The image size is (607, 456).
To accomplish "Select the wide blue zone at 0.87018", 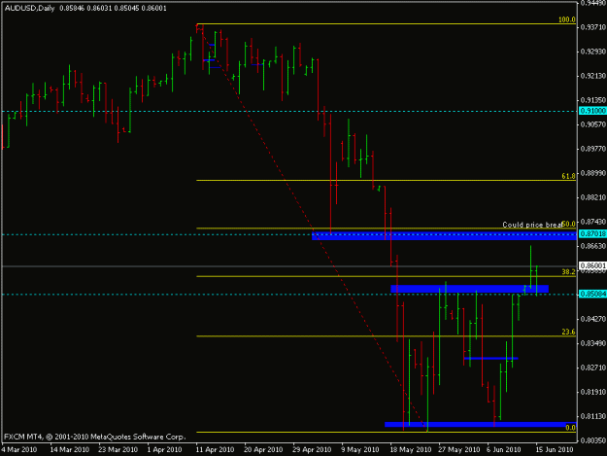I will pyautogui.click(x=444, y=235).
